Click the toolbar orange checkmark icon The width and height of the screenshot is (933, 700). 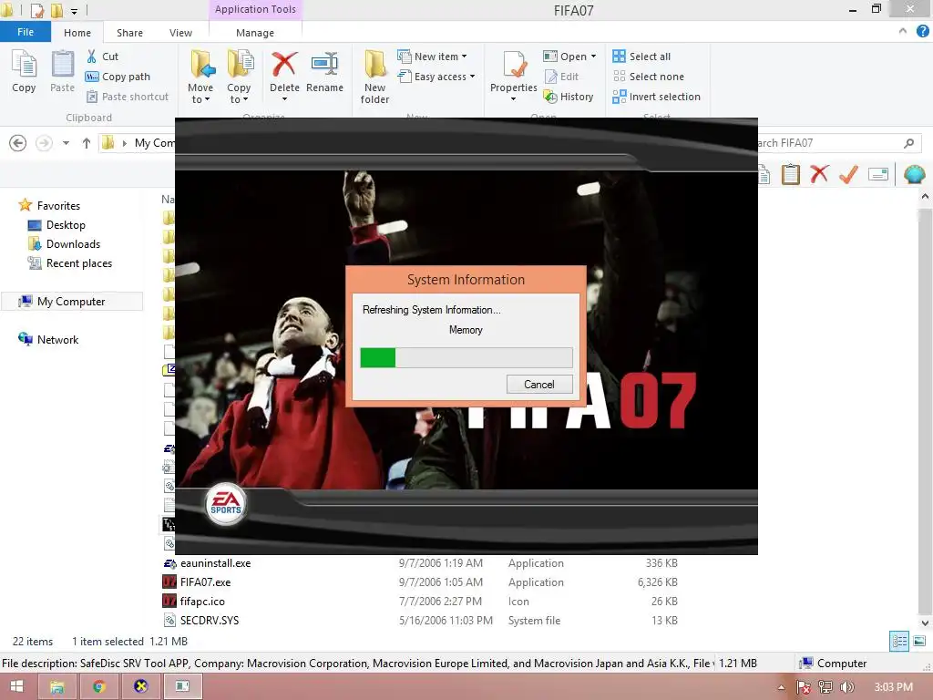848,174
